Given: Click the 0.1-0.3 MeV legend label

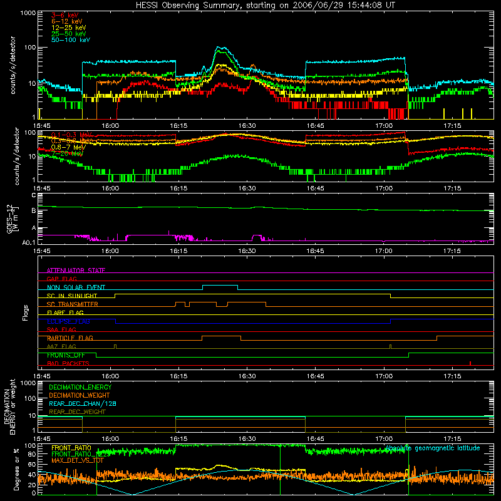Looking at the screenshot, I should coord(71,135).
